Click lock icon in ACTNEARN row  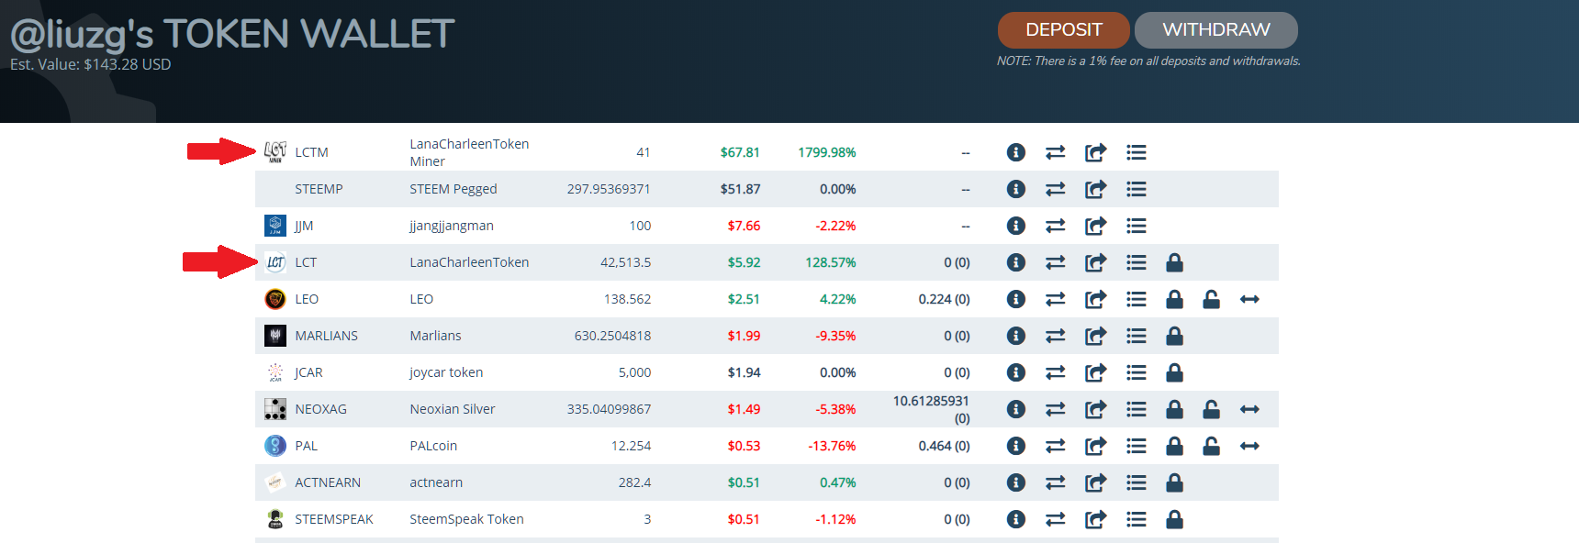[1174, 482]
